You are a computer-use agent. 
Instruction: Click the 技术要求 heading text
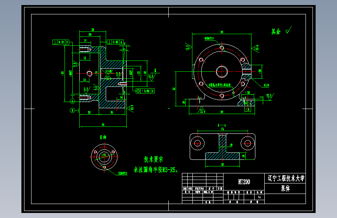click(154, 159)
